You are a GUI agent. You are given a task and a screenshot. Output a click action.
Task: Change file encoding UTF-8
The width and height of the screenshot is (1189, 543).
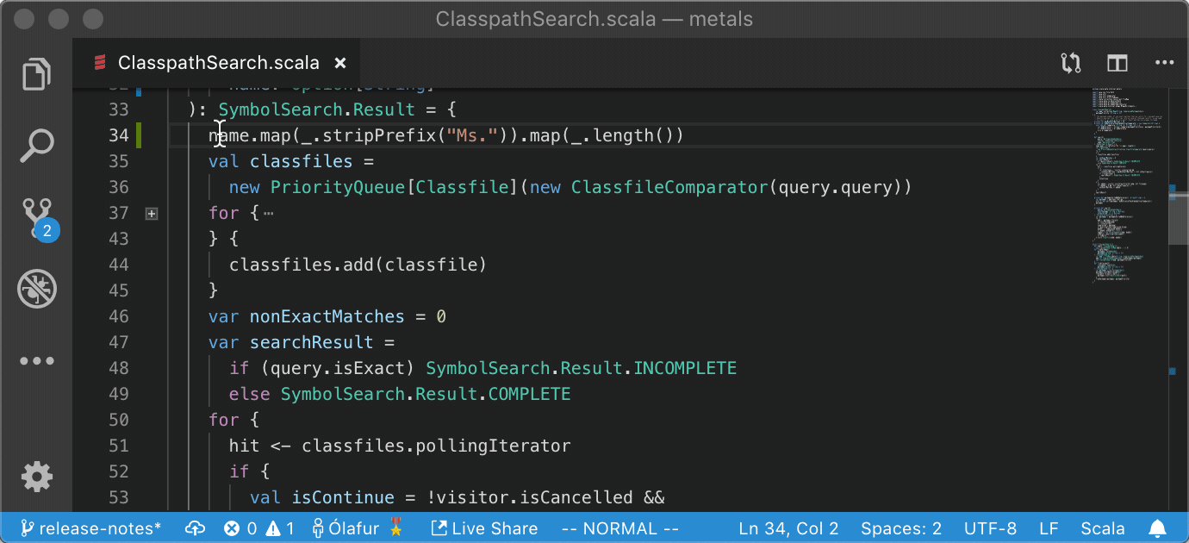tap(990, 528)
